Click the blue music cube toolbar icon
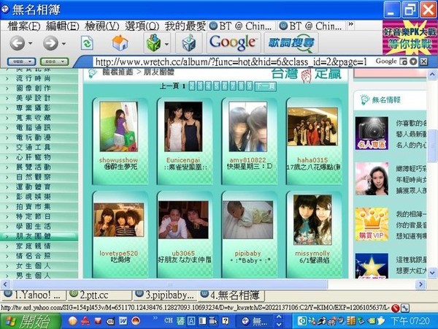 189,43
